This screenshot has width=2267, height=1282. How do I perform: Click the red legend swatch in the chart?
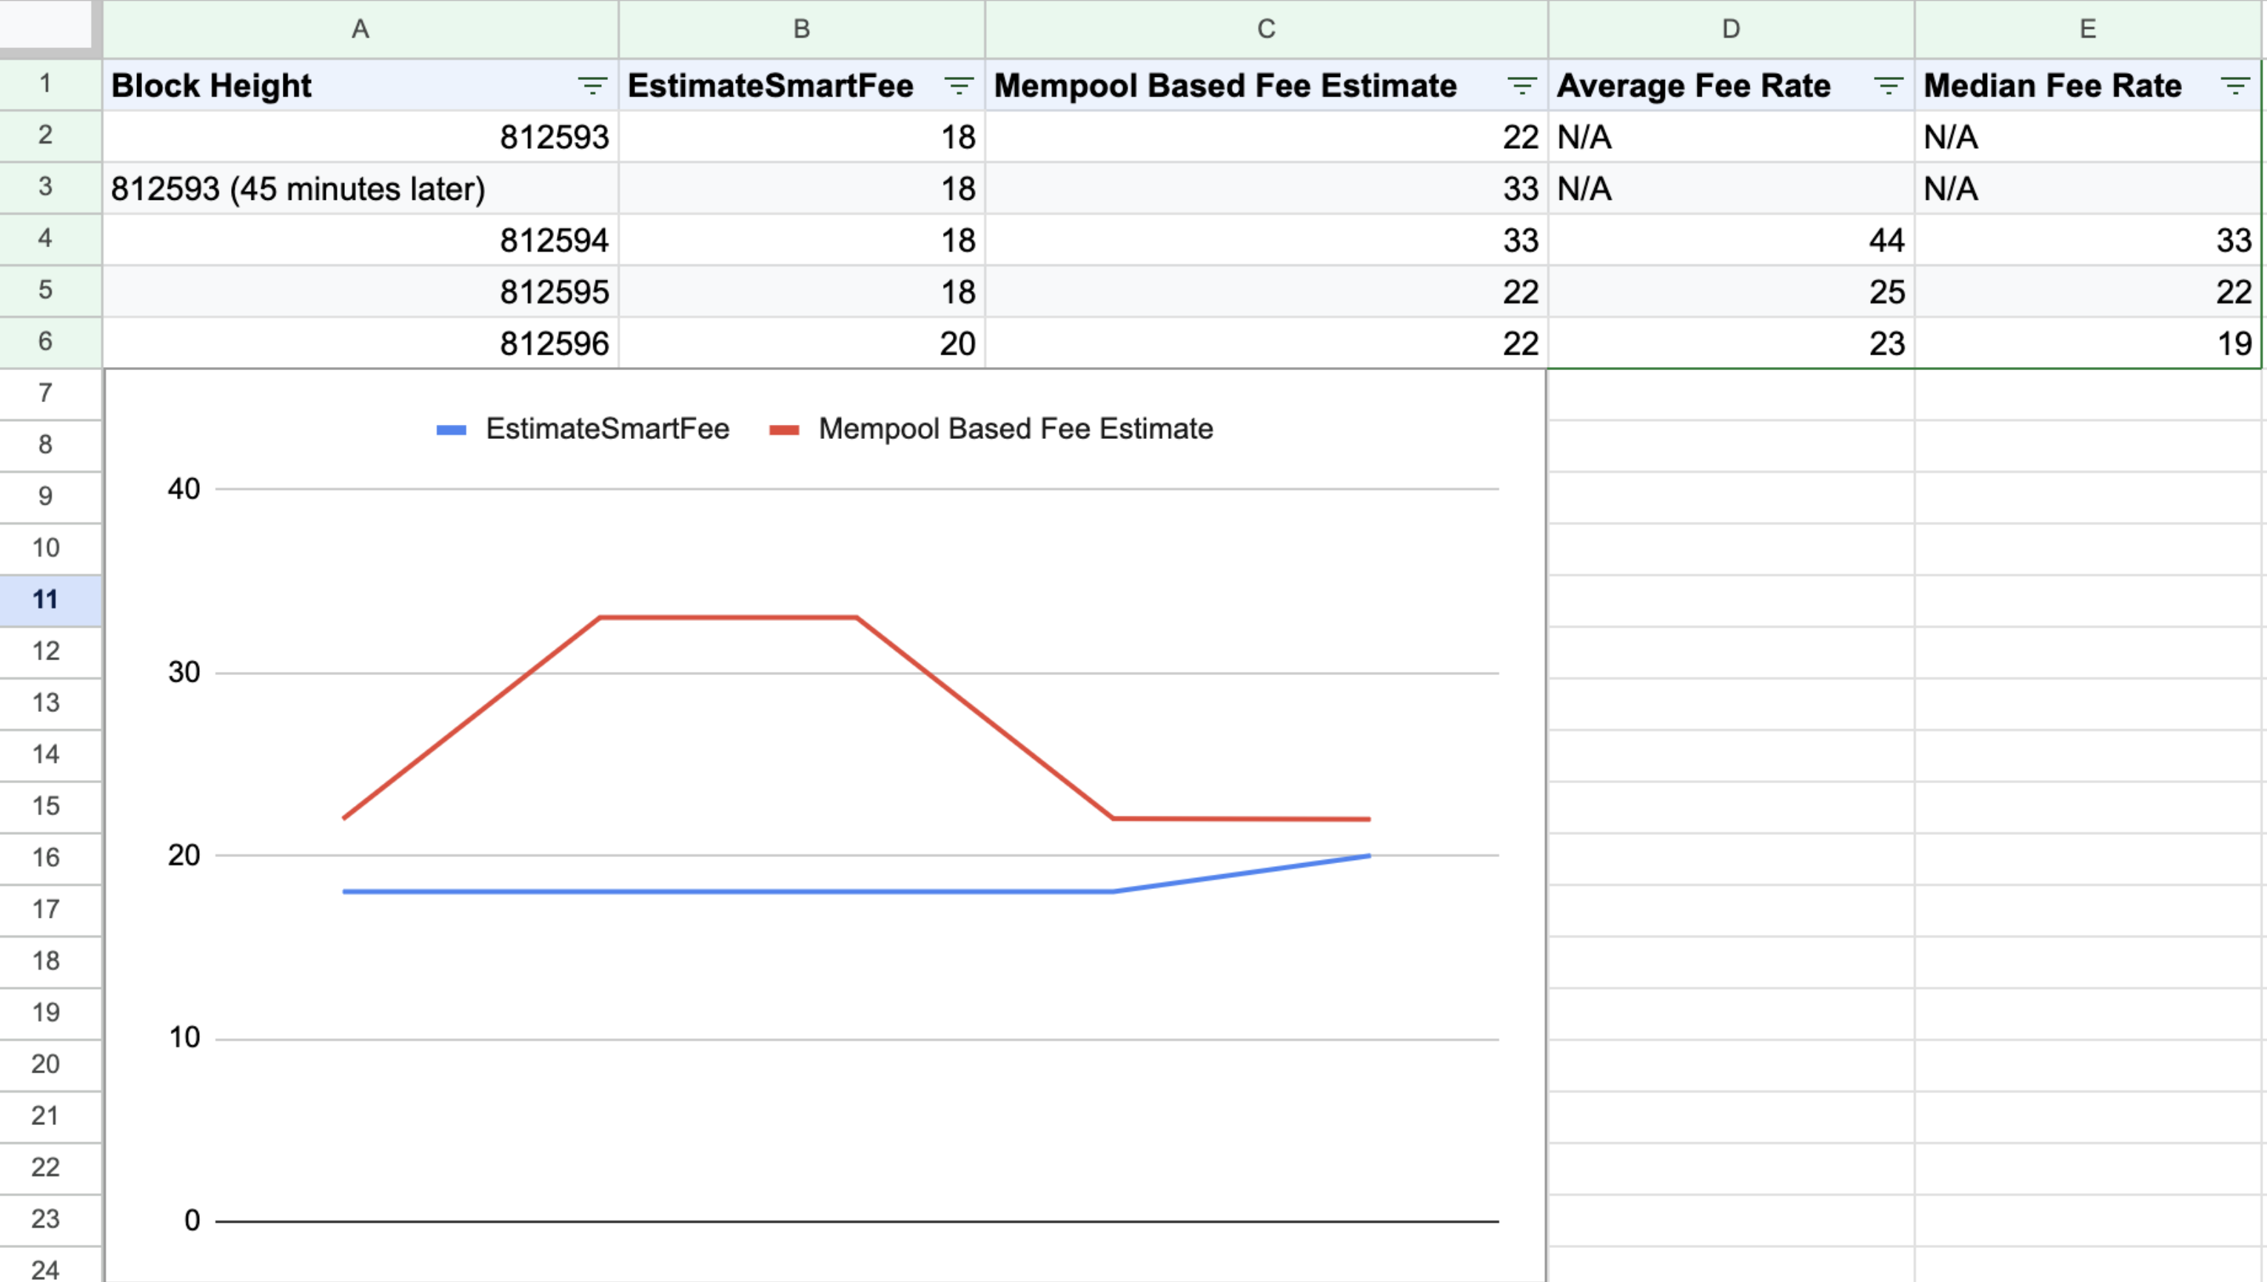pyautogui.click(x=785, y=429)
